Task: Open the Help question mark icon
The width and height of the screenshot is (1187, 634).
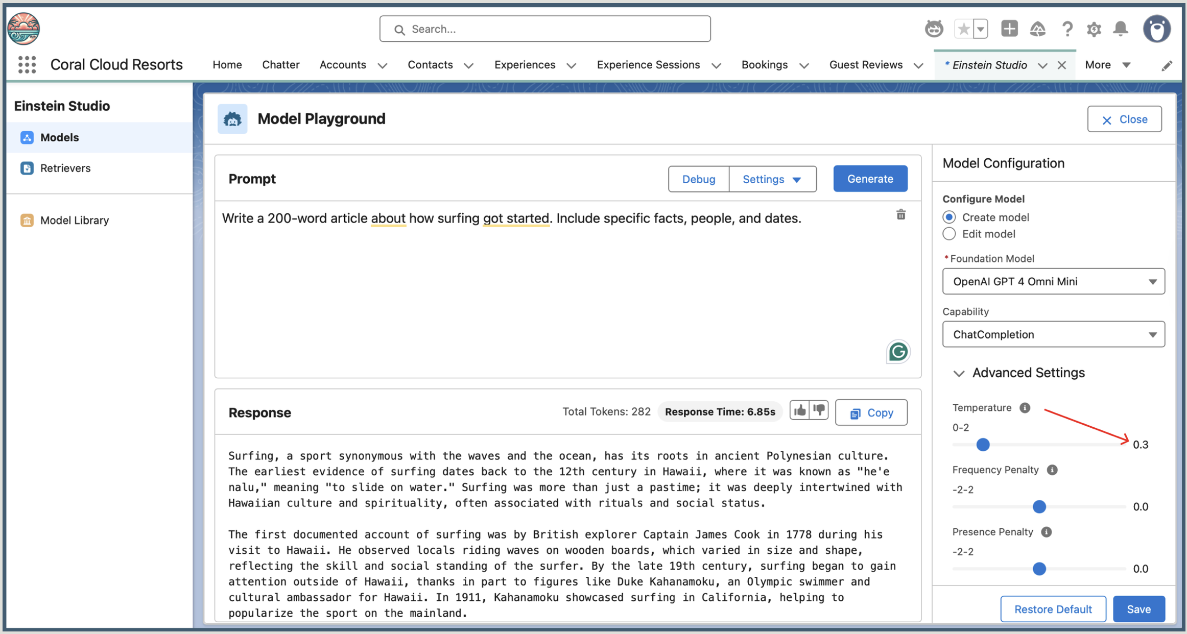Action: click(1066, 29)
